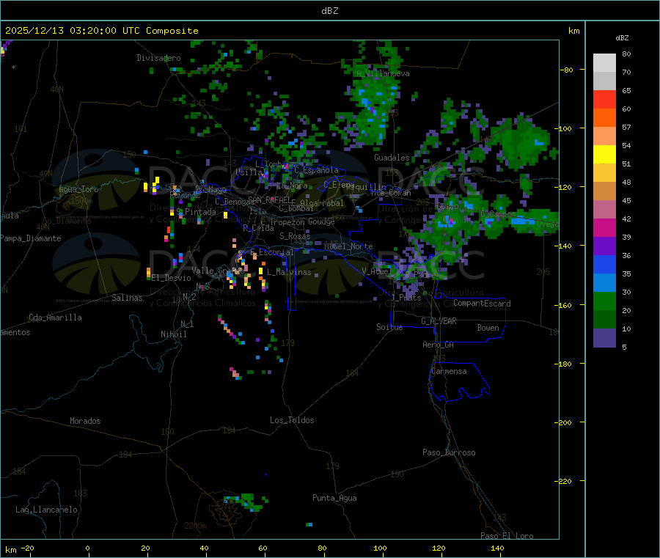Select the Agua_Toro map label
Screen dimensions: 660x558
coord(78,189)
